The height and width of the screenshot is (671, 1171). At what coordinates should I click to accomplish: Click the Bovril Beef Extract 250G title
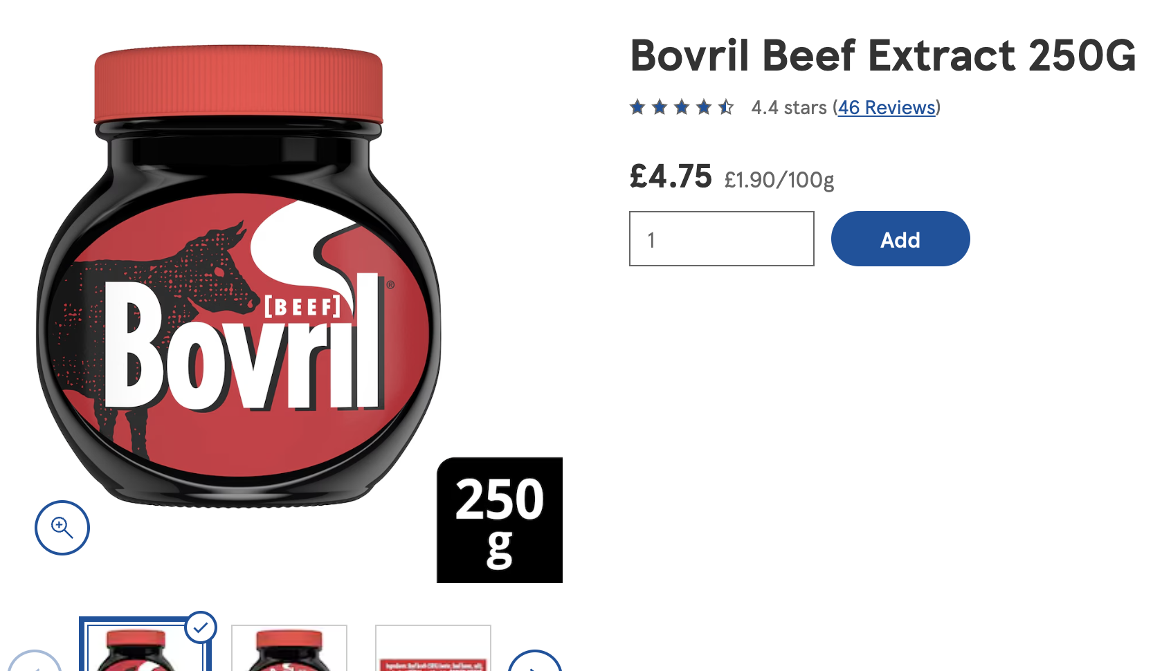[883, 55]
